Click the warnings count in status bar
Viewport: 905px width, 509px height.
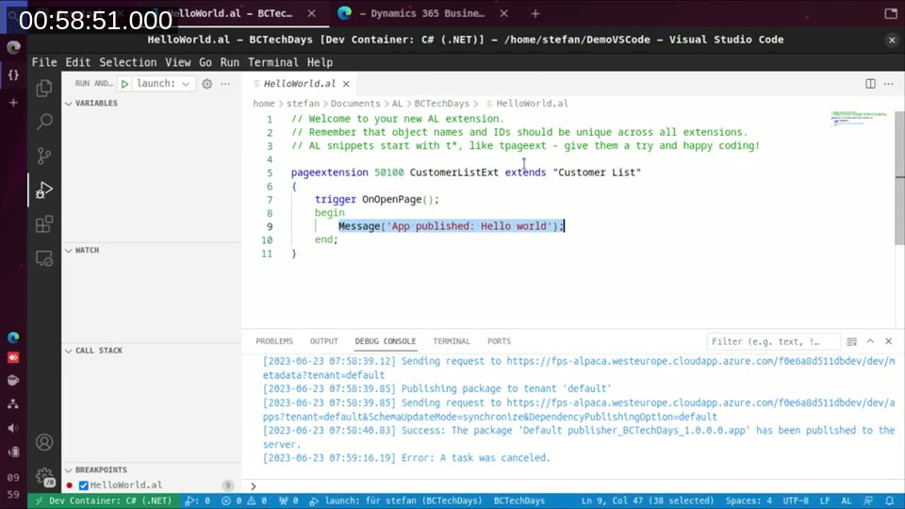[x=258, y=501]
